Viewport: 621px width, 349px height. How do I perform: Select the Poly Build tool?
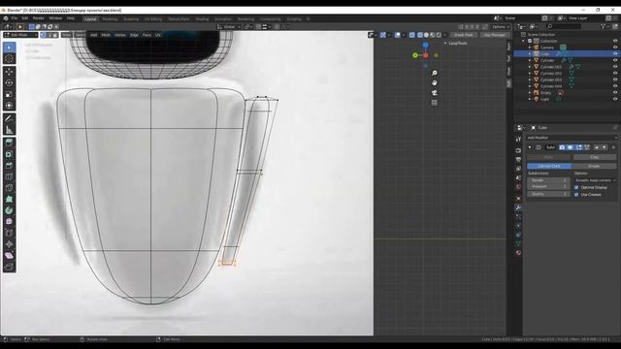click(x=9, y=199)
